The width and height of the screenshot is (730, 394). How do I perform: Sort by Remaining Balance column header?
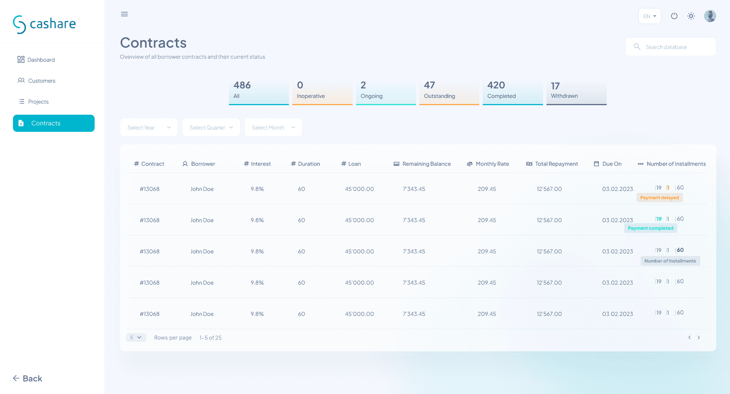[422, 164]
